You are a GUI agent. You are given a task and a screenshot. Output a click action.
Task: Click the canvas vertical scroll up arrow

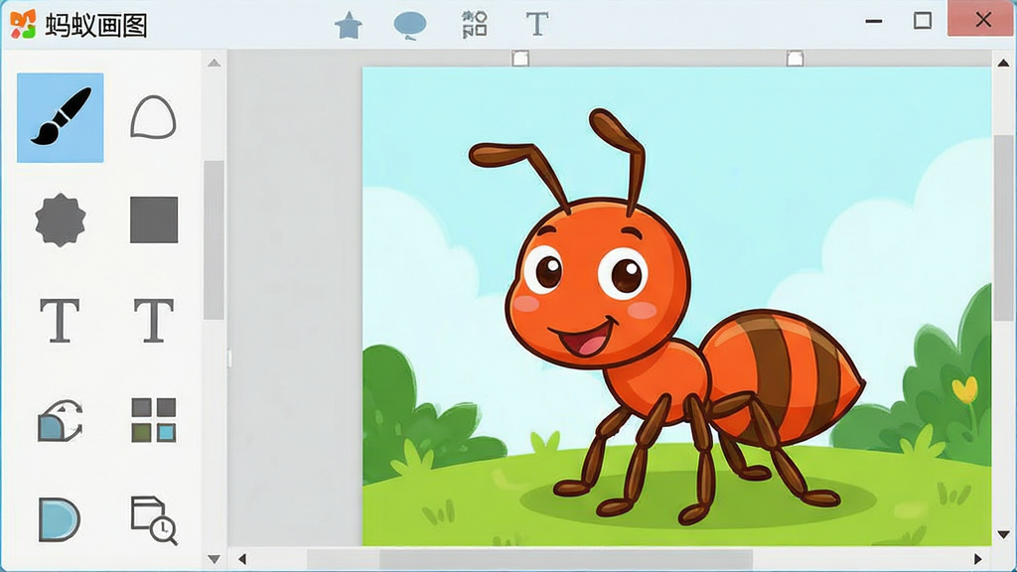coord(1003,63)
